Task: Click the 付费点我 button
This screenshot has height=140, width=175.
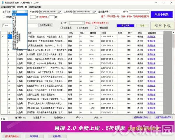Action: pyautogui.click(x=57, y=136)
